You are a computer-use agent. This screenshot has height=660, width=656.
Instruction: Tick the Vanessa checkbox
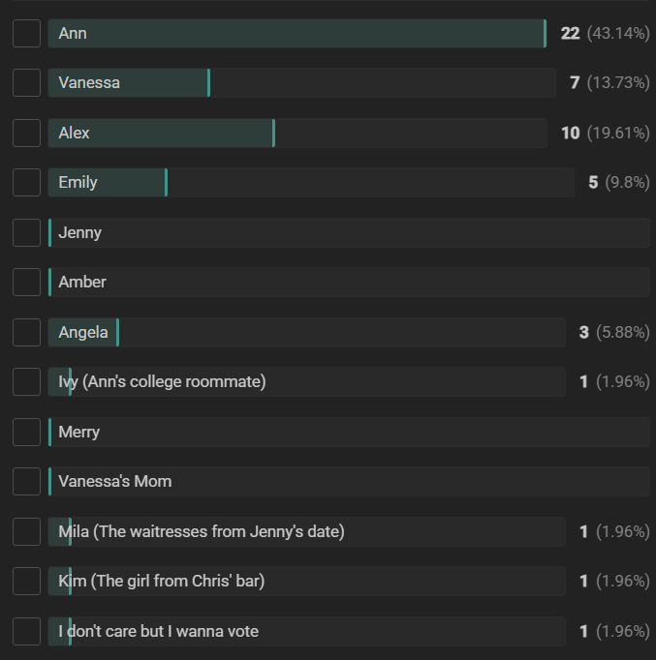pyautogui.click(x=26, y=83)
